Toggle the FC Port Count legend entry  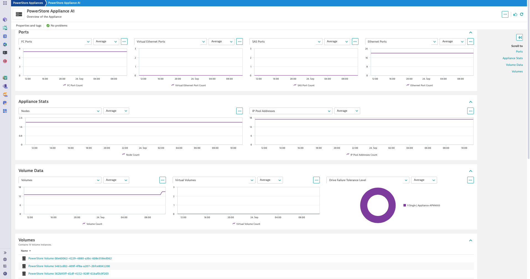[x=73, y=85]
